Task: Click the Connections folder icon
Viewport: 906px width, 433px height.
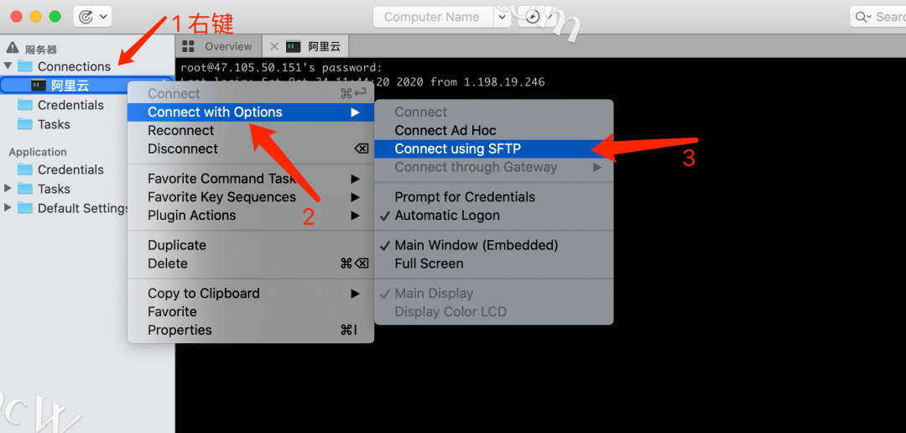Action: coord(25,66)
